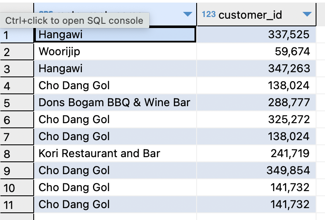Click customer_id value 59,674

[x=256, y=51]
